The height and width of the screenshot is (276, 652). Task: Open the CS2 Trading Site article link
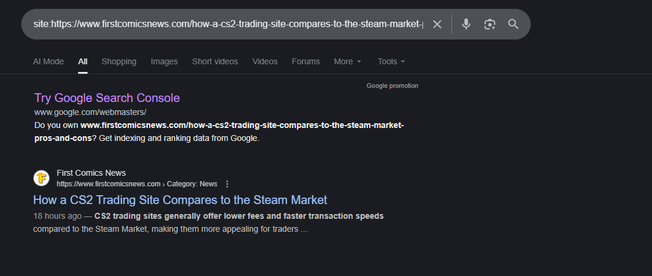(180, 200)
